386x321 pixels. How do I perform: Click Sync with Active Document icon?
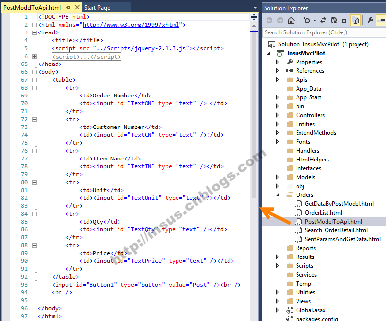[x=323, y=20]
